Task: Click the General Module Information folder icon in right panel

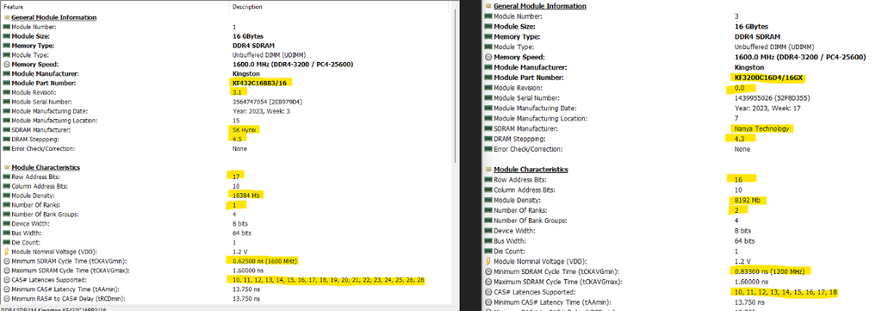Action: coord(488,6)
